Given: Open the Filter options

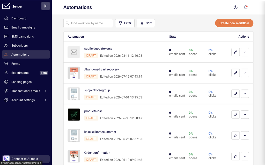Looking at the screenshot, I should click(125, 23).
